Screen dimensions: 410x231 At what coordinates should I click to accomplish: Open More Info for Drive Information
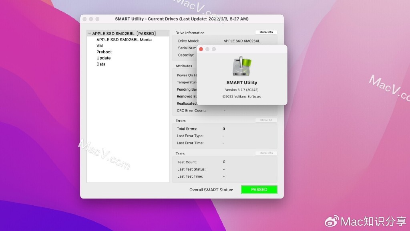[x=266, y=32]
